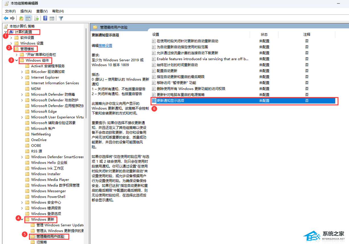Select Microsoft 帐户 tree folder

43,128
